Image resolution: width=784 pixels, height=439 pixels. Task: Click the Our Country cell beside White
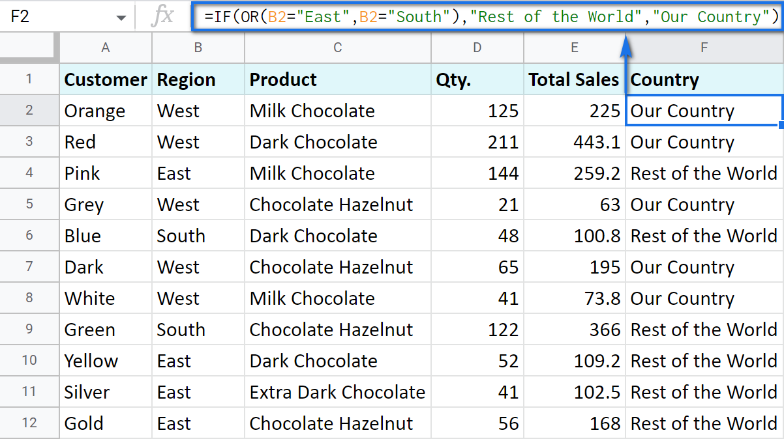[x=682, y=298]
